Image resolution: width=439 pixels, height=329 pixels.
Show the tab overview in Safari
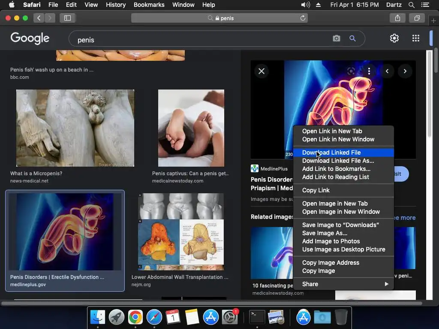tap(417, 18)
